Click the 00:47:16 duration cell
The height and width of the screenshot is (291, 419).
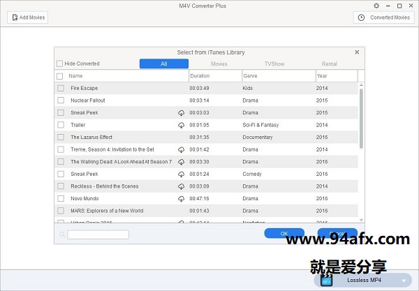click(x=199, y=199)
